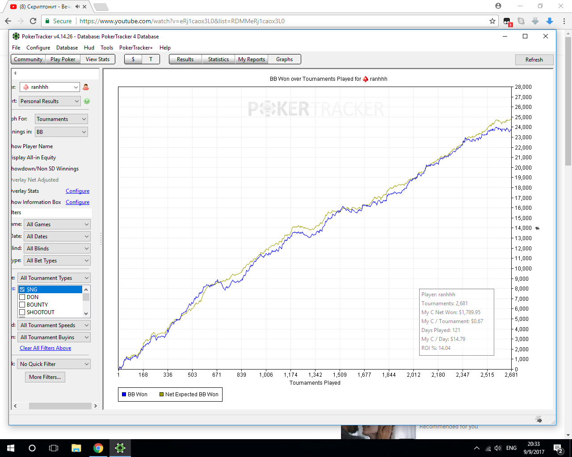Mute the YouTube tab via speaker icon
Viewport: 572px width, 457px height.
coord(77,7)
